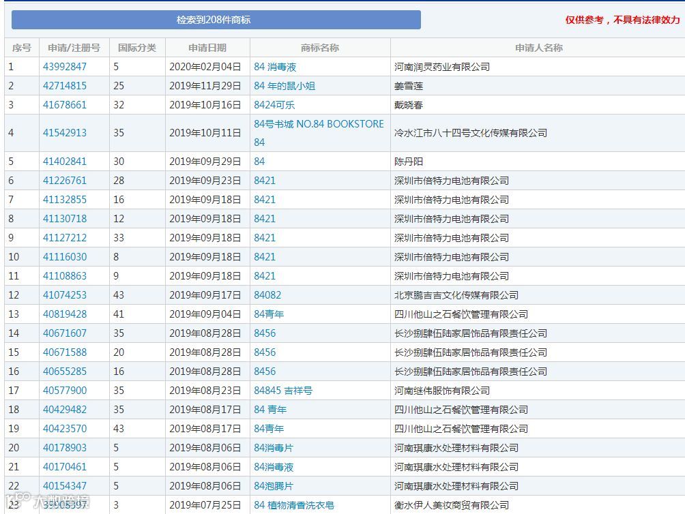Image resolution: width=685 pixels, height=514 pixels.
Task: Select applicant 北京鹏吉吉文化传媒有限公司
Action: click(x=456, y=295)
